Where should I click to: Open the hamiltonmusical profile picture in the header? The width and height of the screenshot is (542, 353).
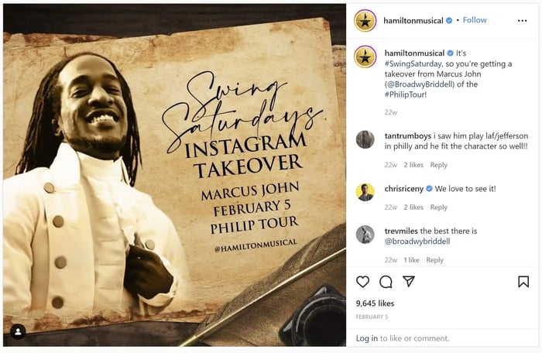pos(365,21)
